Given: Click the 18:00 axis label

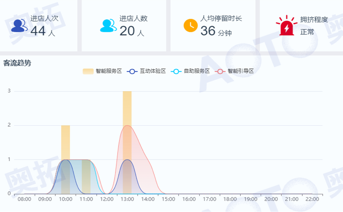Looking at the screenshot, I should tap(230, 199).
